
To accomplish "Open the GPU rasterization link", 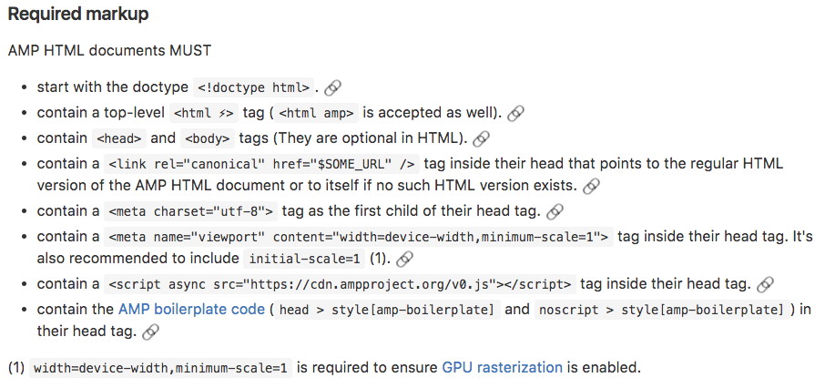I will (x=503, y=367).
